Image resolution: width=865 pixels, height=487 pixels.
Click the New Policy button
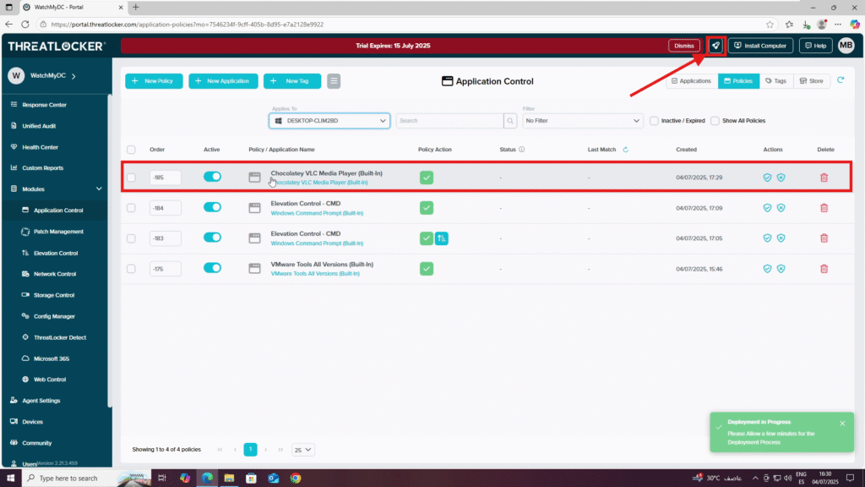tap(154, 81)
